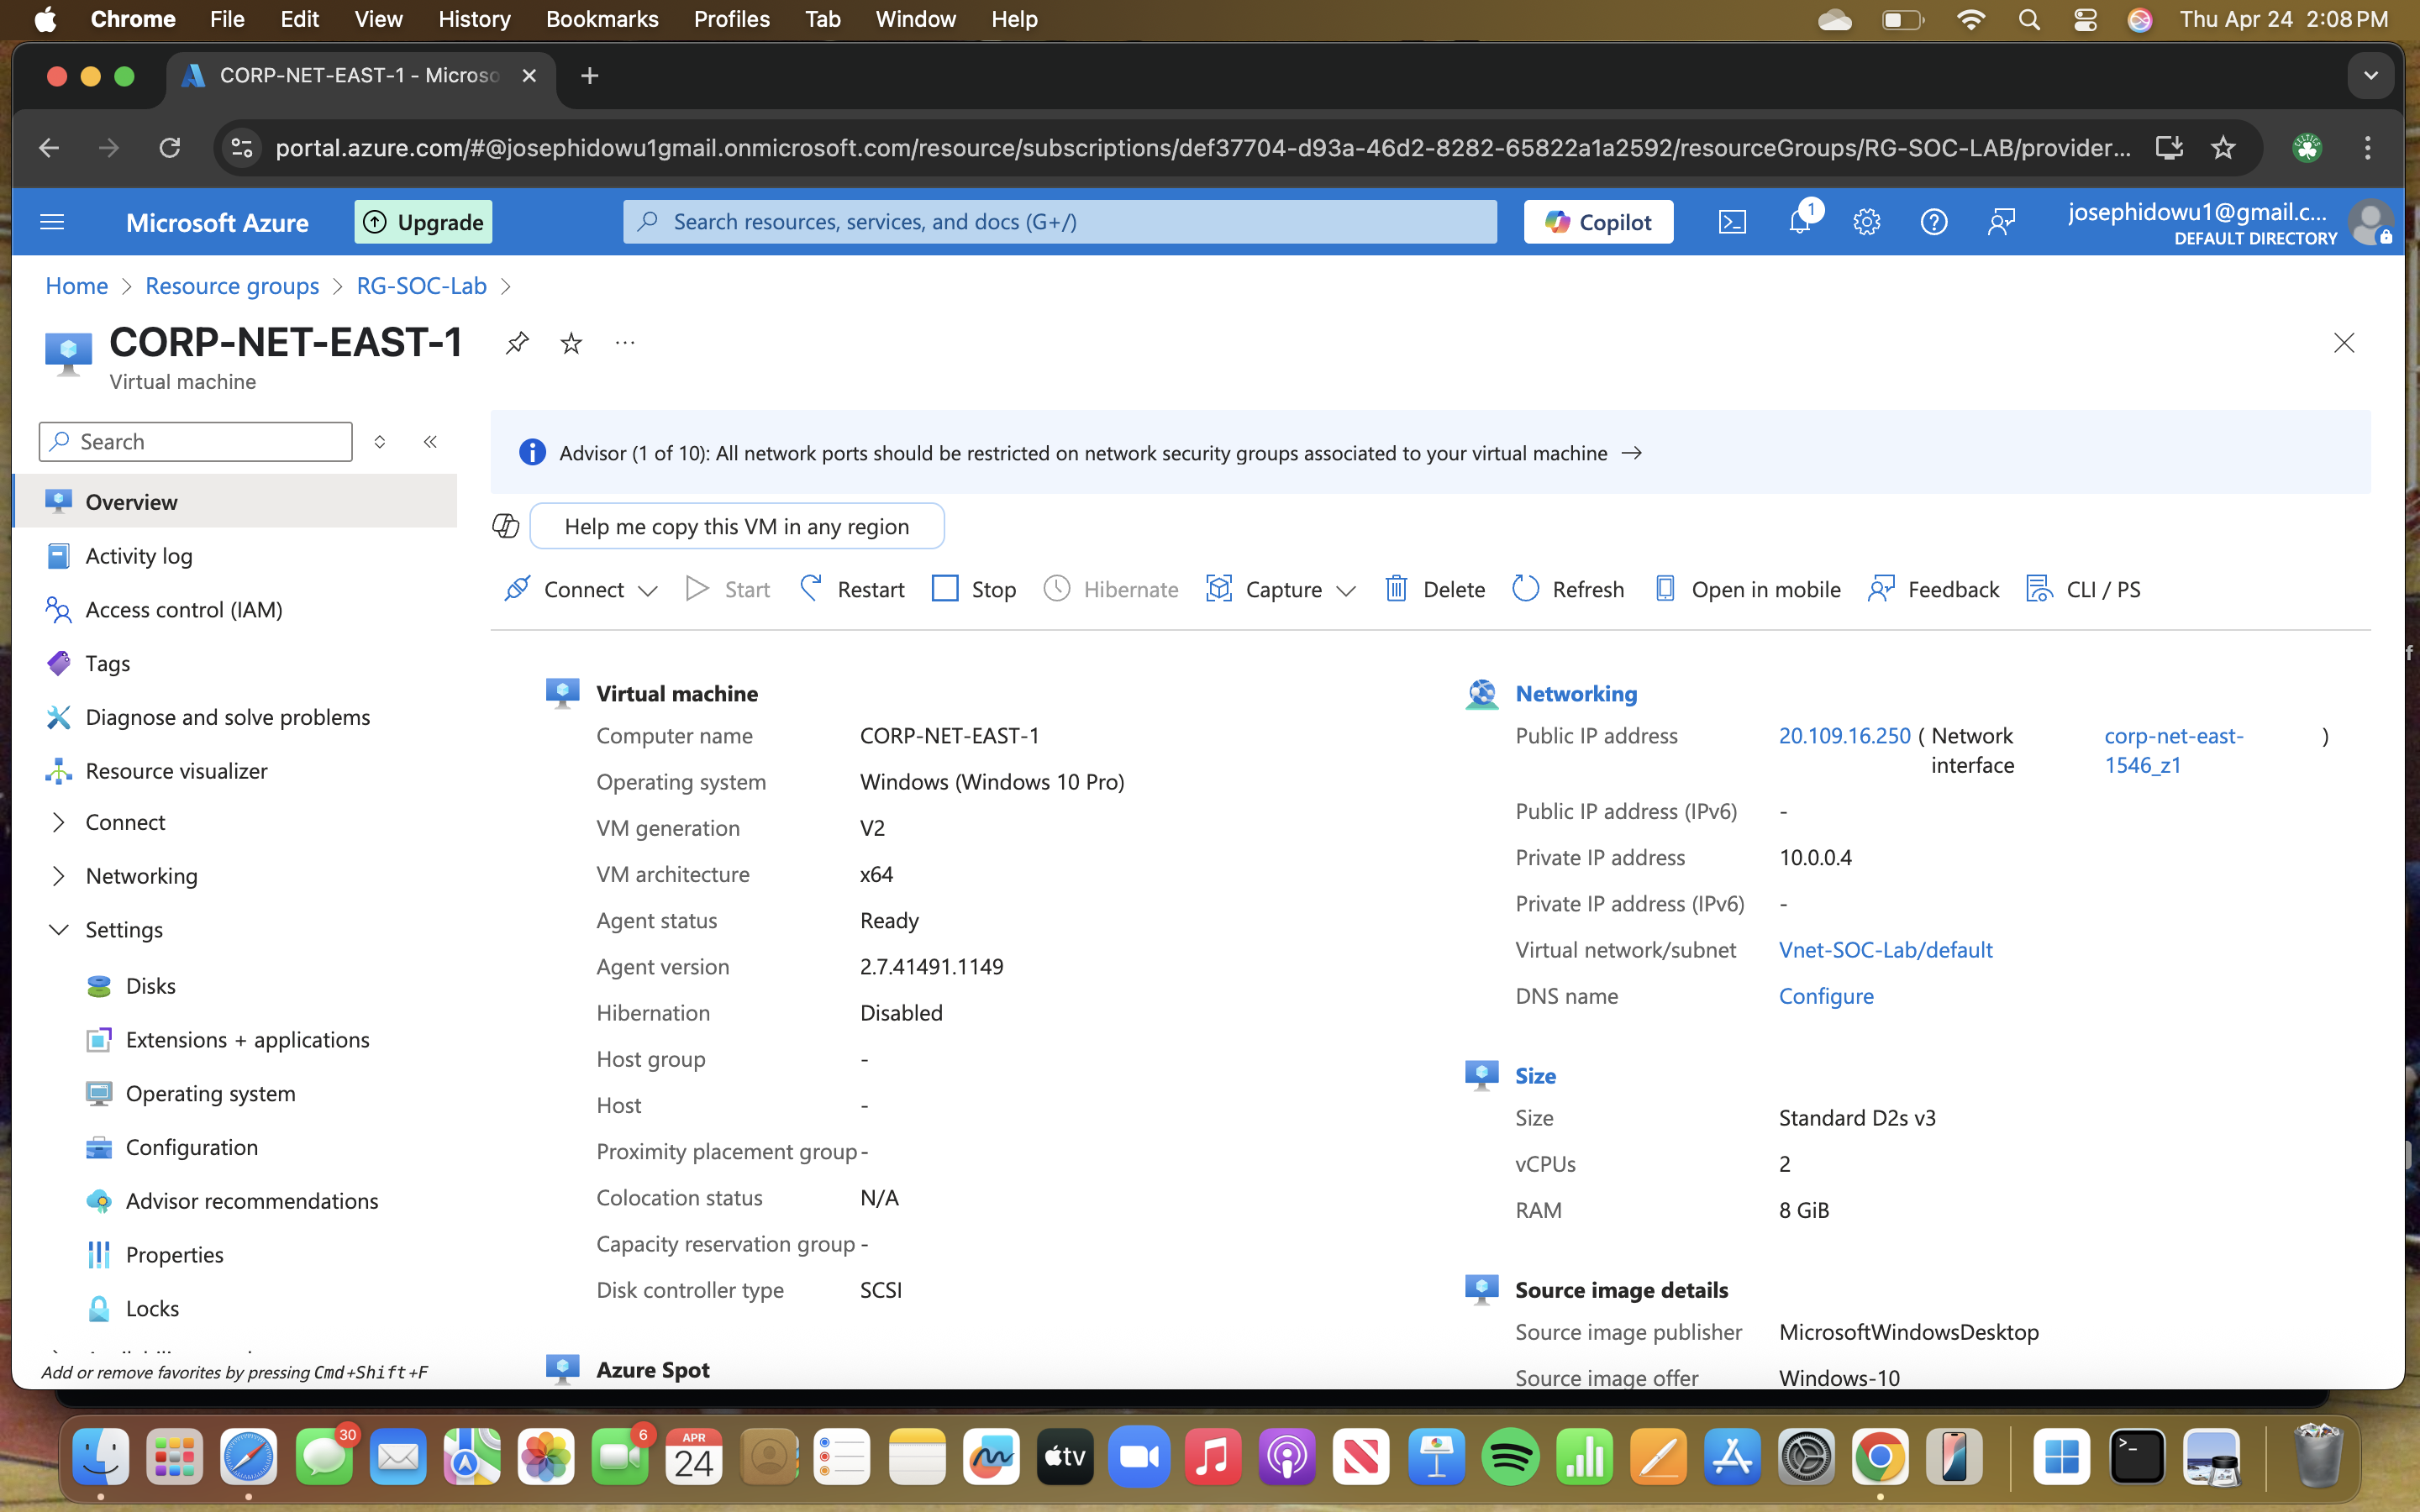Open Chrome's Bookmarks menu
2420x1512 pixels.
601,19
